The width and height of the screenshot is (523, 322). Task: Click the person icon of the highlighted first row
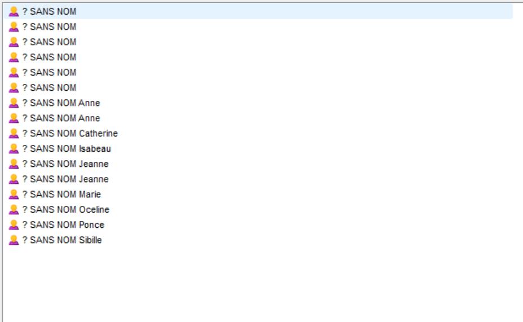tap(14, 12)
